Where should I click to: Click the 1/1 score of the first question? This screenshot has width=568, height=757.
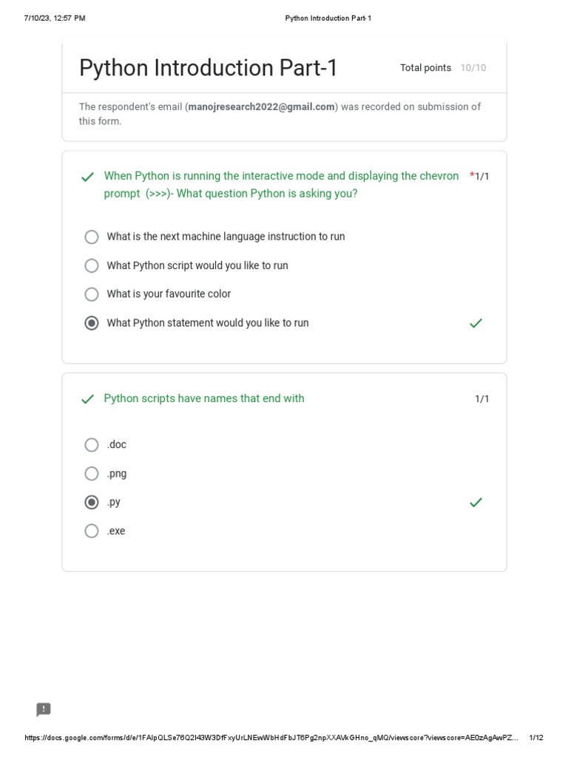(x=481, y=177)
